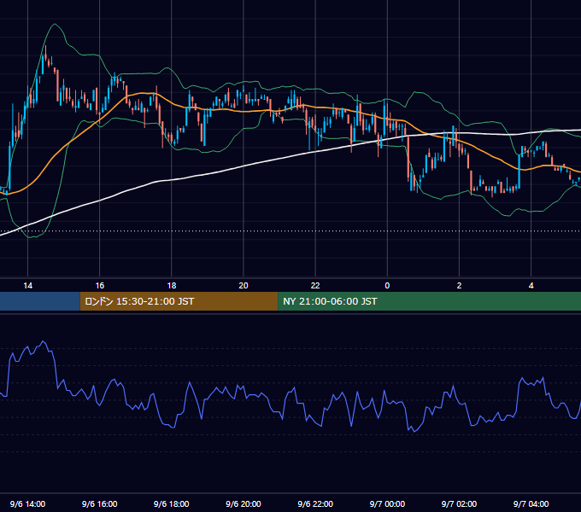Click the NY 21:00-06:00 JST session bar

pyautogui.click(x=430, y=301)
